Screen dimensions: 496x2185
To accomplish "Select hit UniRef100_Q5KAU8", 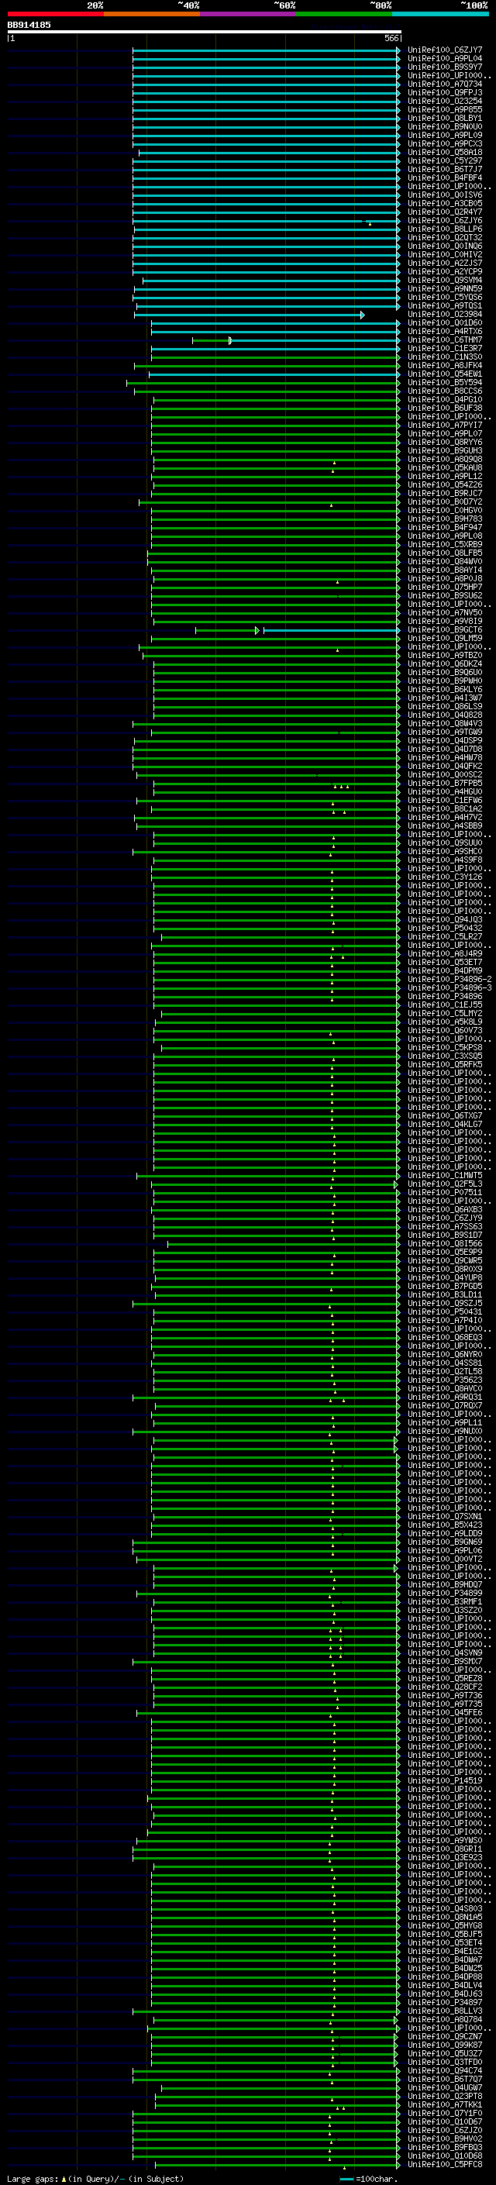I will (x=444, y=468).
